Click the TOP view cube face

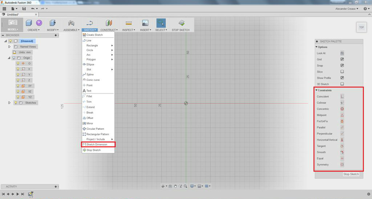point(361,27)
